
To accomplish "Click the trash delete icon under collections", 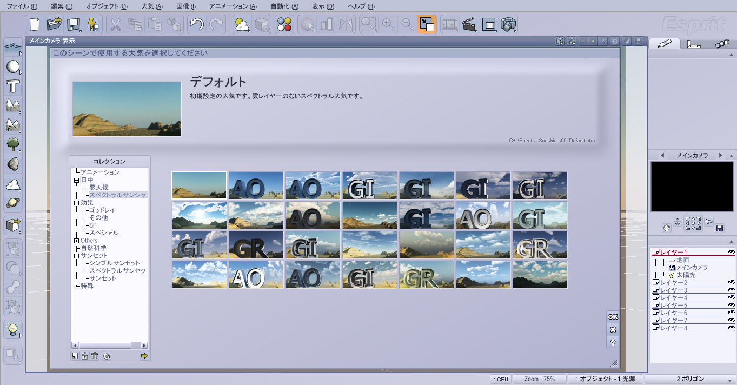I will tap(95, 356).
